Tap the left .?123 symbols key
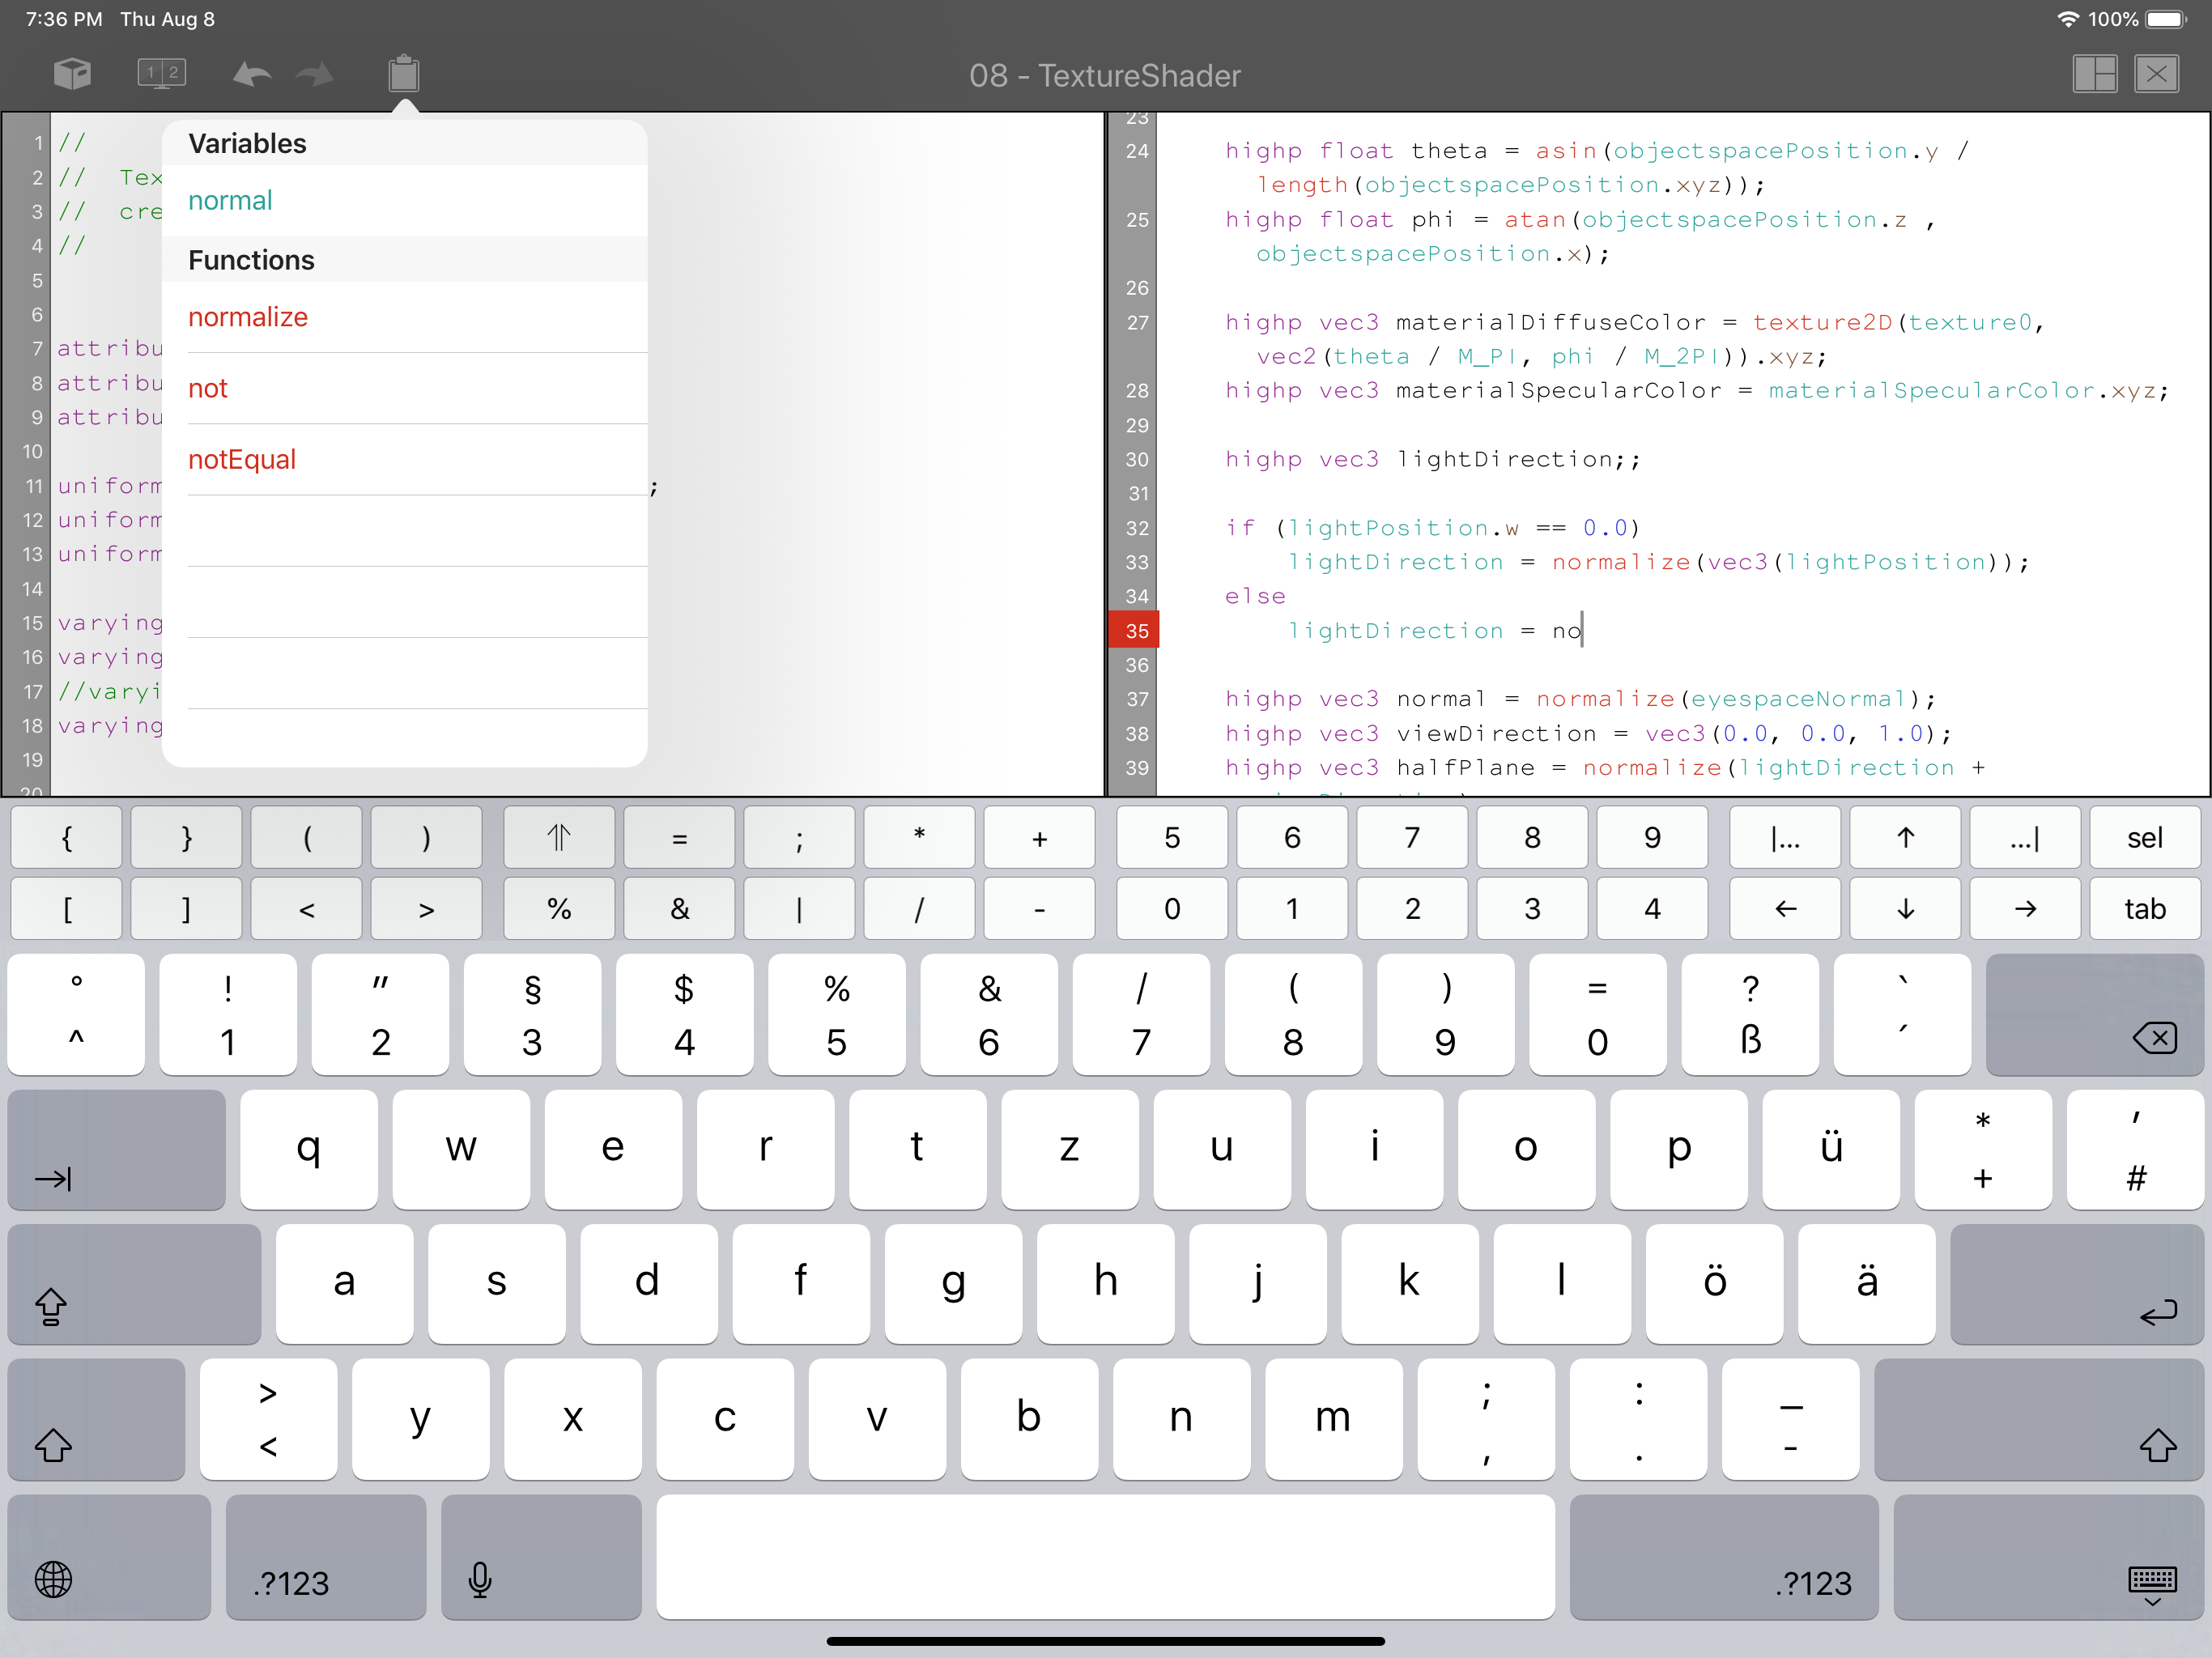This screenshot has width=2212, height=1658. 326,1557
